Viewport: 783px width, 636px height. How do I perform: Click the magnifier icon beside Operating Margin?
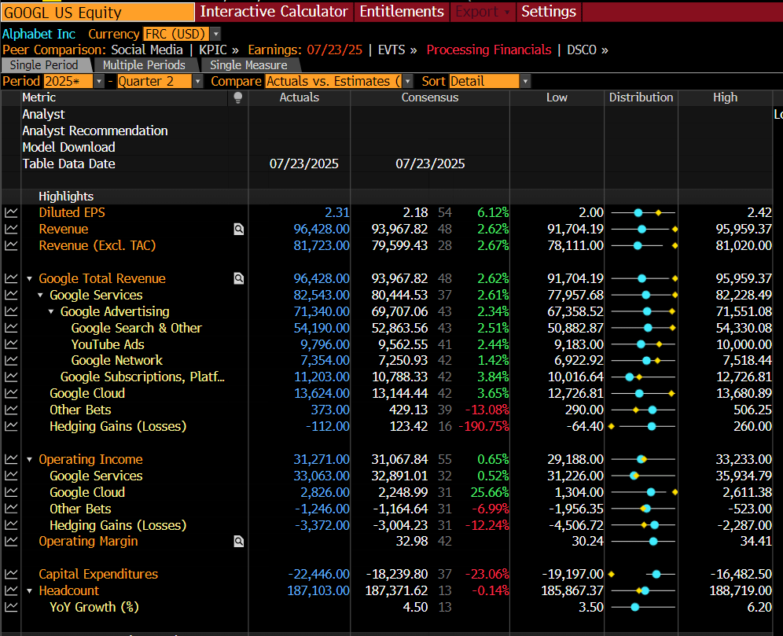pyautogui.click(x=238, y=542)
